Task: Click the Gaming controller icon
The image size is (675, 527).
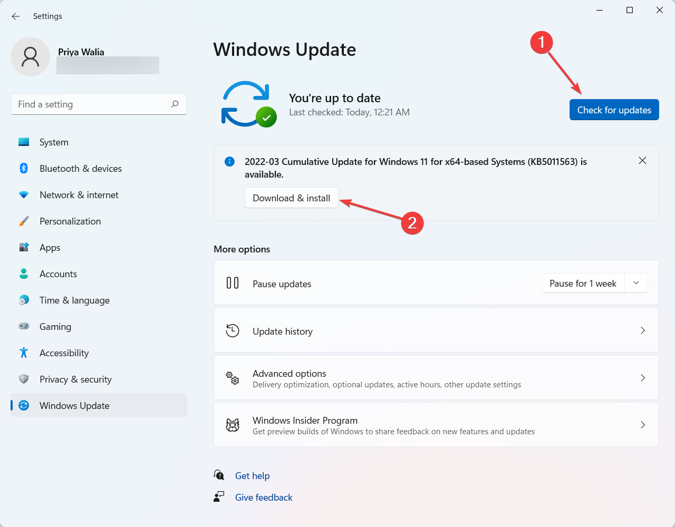Action: (x=24, y=326)
